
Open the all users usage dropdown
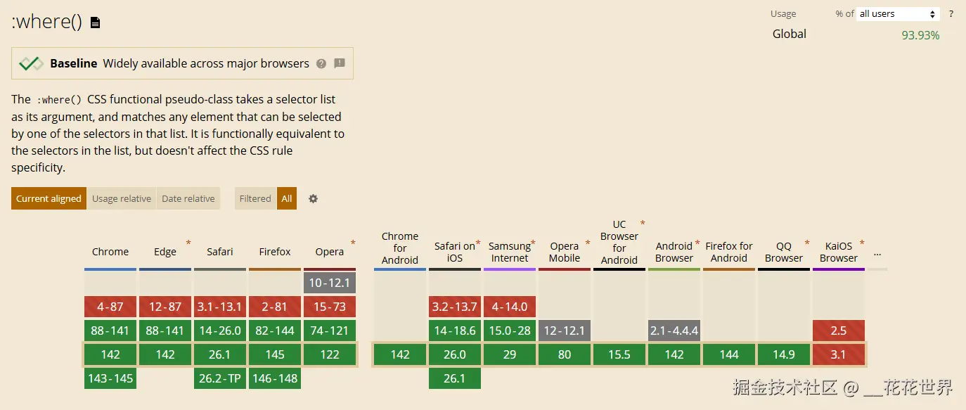coord(898,14)
